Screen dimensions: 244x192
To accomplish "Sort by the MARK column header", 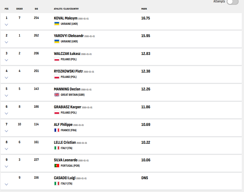I will pyautogui.click(x=144, y=9).
